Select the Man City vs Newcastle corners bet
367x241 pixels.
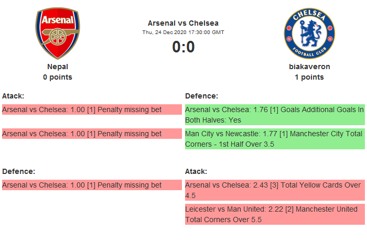pos(274,139)
